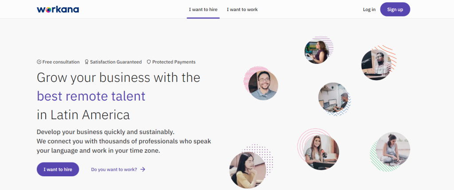The height and width of the screenshot is (190, 454).
Task: Click photo of woman at top center
Action: coord(317,51)
